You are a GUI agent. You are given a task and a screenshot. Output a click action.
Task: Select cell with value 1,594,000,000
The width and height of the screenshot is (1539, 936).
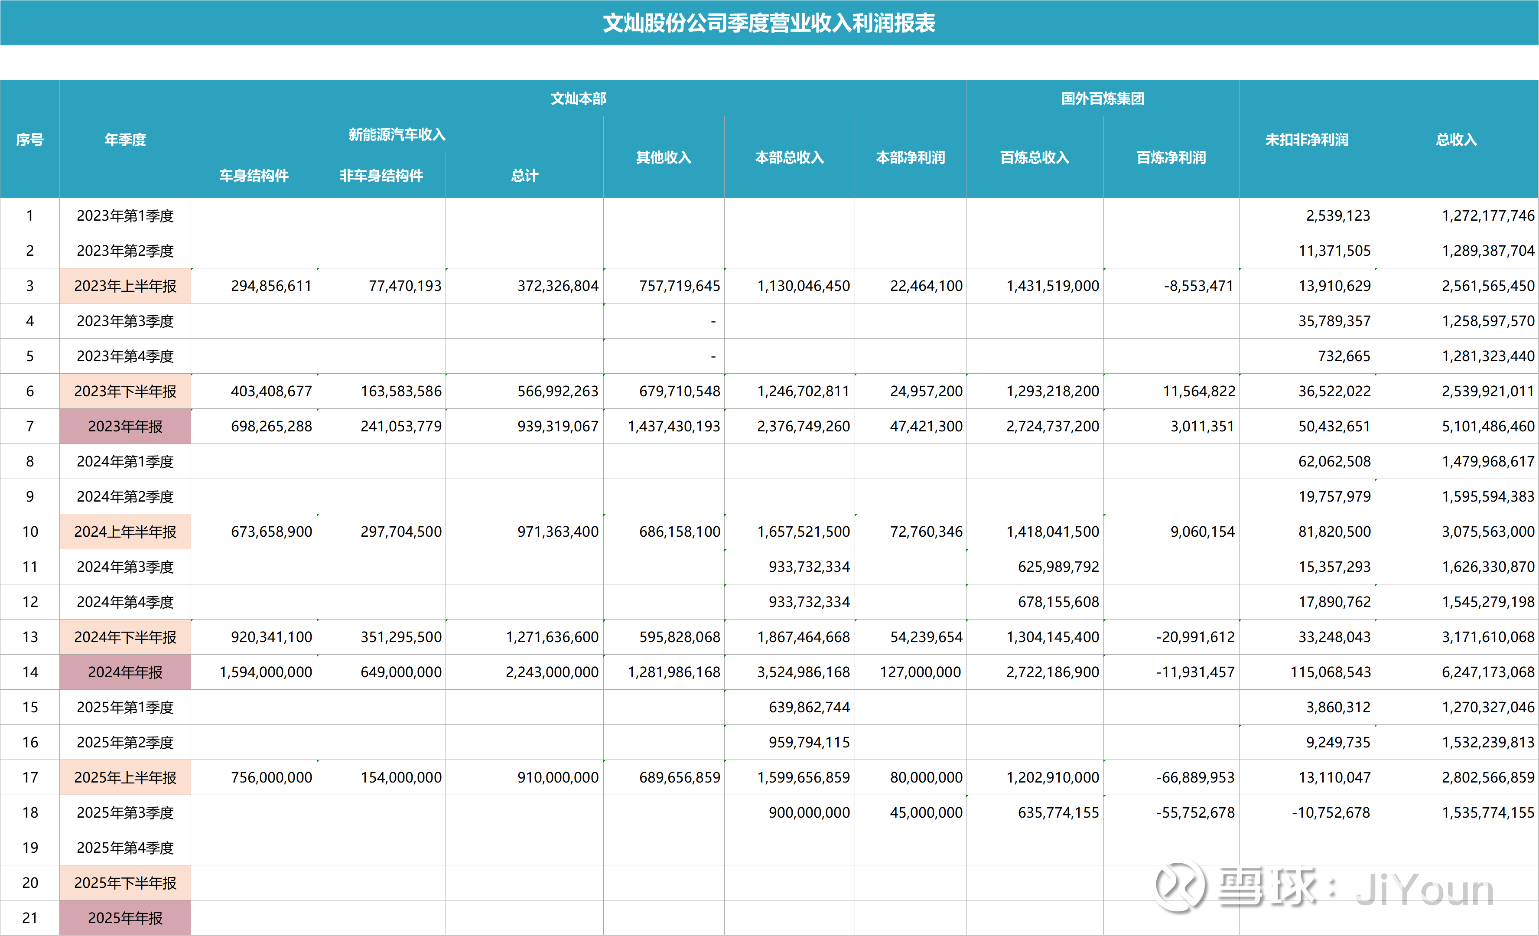[265, 672]
